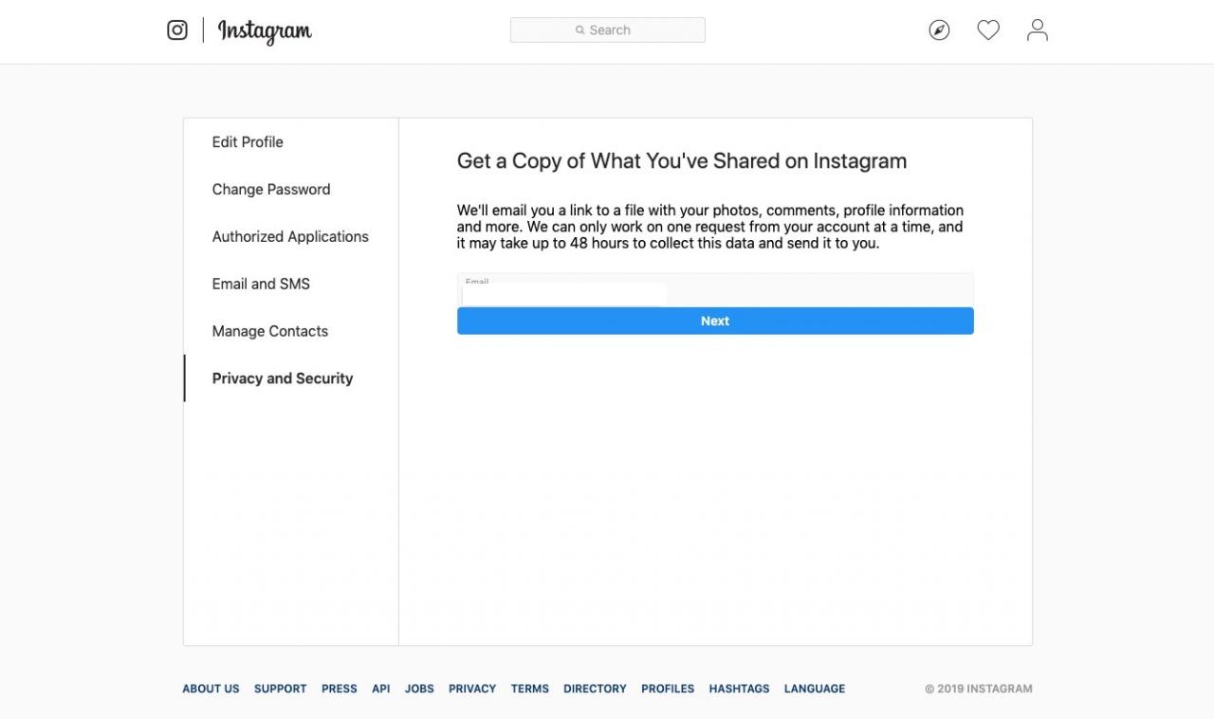1214x719 pixels.
Task: Click the heading "Get a Copy of What You've Shared on Instagram"
Action: (682, 161)
